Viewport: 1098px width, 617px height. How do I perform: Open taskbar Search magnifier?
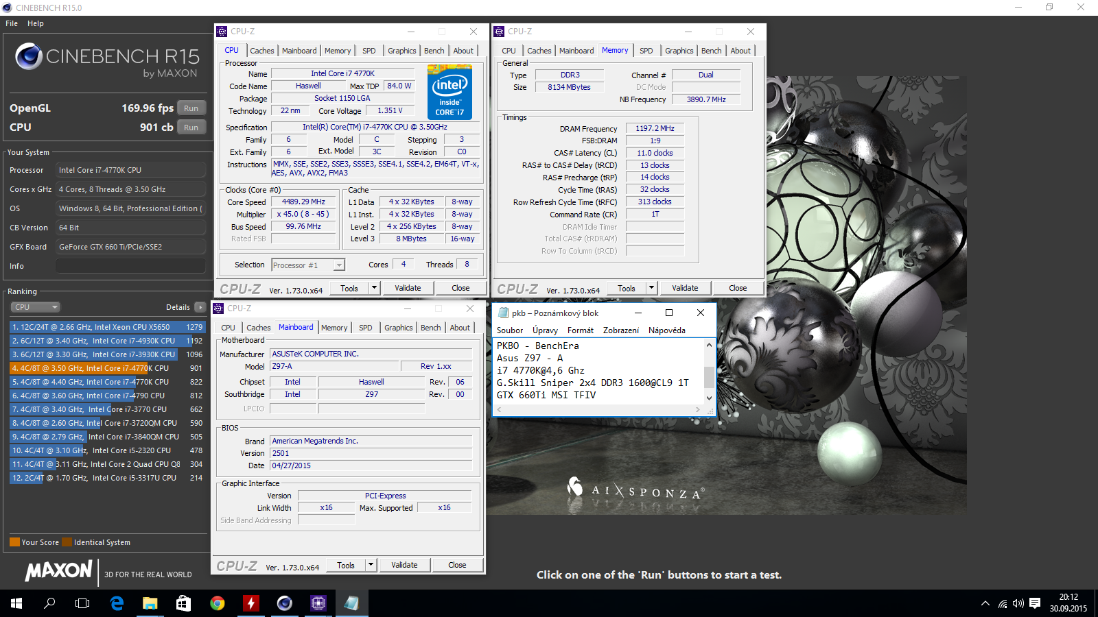[x=49, y=603]
